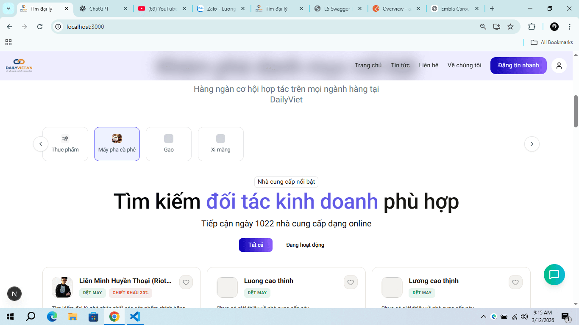This screenshot has height=325, width=579.
Task: Go back in browser history
Action: click(9, 27)
